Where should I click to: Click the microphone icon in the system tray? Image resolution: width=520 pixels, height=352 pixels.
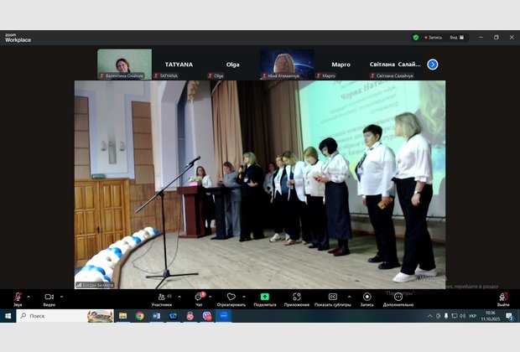(446, 316)
